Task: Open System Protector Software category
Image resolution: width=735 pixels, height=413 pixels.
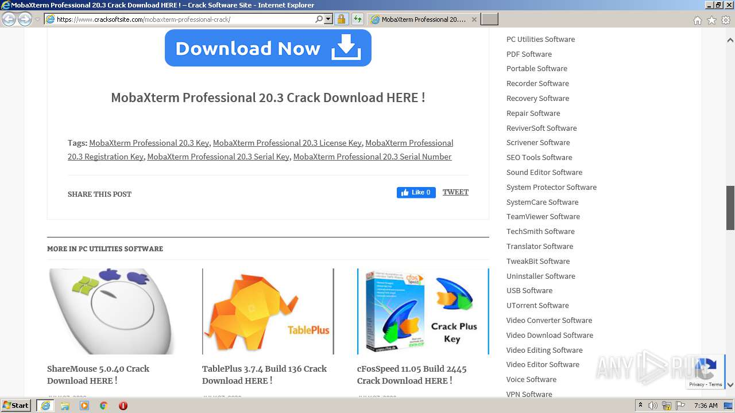Action: click(x=551, y=187)
